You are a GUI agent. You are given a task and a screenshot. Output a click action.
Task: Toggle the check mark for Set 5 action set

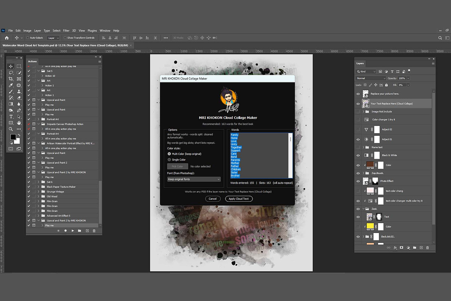[29, 71]
